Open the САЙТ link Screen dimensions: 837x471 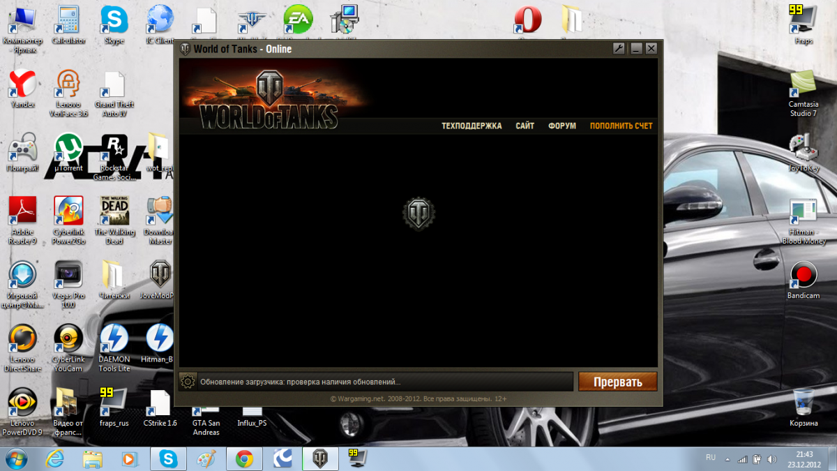pyautogui.click(x=525, y=126)
